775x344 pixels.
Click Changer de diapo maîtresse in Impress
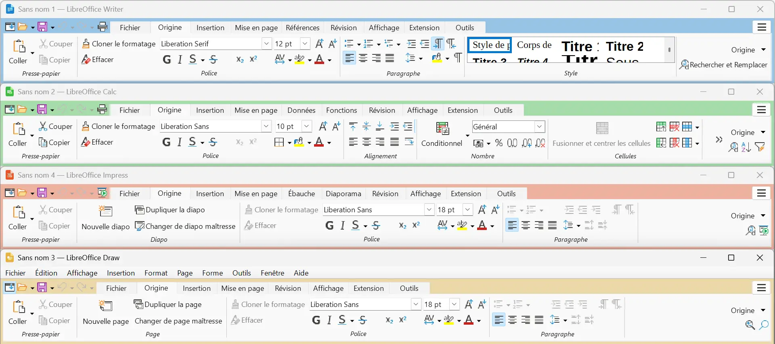[x=185, y=226]
